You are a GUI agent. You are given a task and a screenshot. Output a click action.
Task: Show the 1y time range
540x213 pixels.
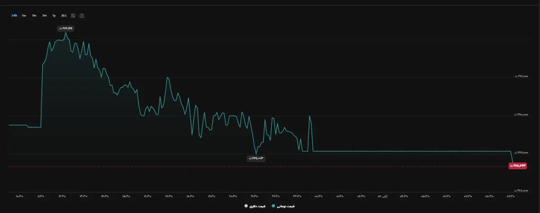(54, 15)
